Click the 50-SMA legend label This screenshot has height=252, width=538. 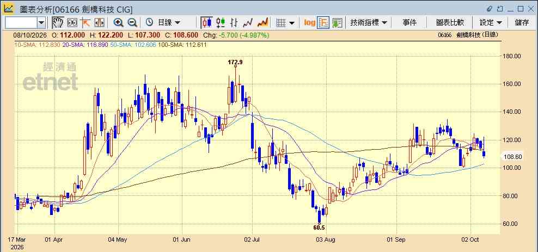(133, 45)
